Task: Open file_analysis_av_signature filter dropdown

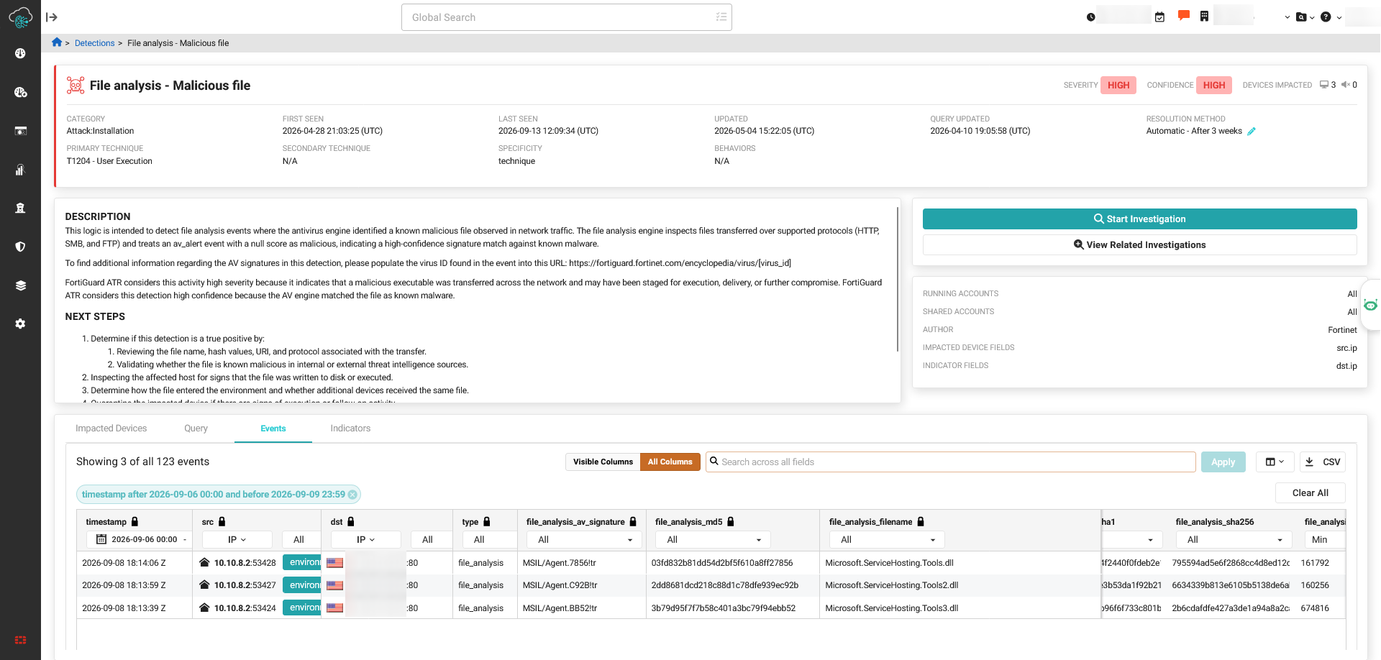Action: tap(585, 540)
